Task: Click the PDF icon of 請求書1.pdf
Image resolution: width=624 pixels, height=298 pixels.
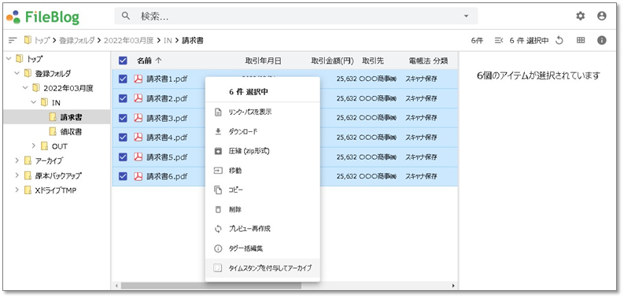Action: (138, 79)
